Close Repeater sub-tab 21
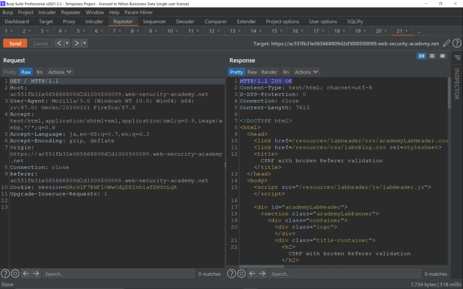Viewport: 463px width, 289px height. pyautogui.click(x=406, y=31)
